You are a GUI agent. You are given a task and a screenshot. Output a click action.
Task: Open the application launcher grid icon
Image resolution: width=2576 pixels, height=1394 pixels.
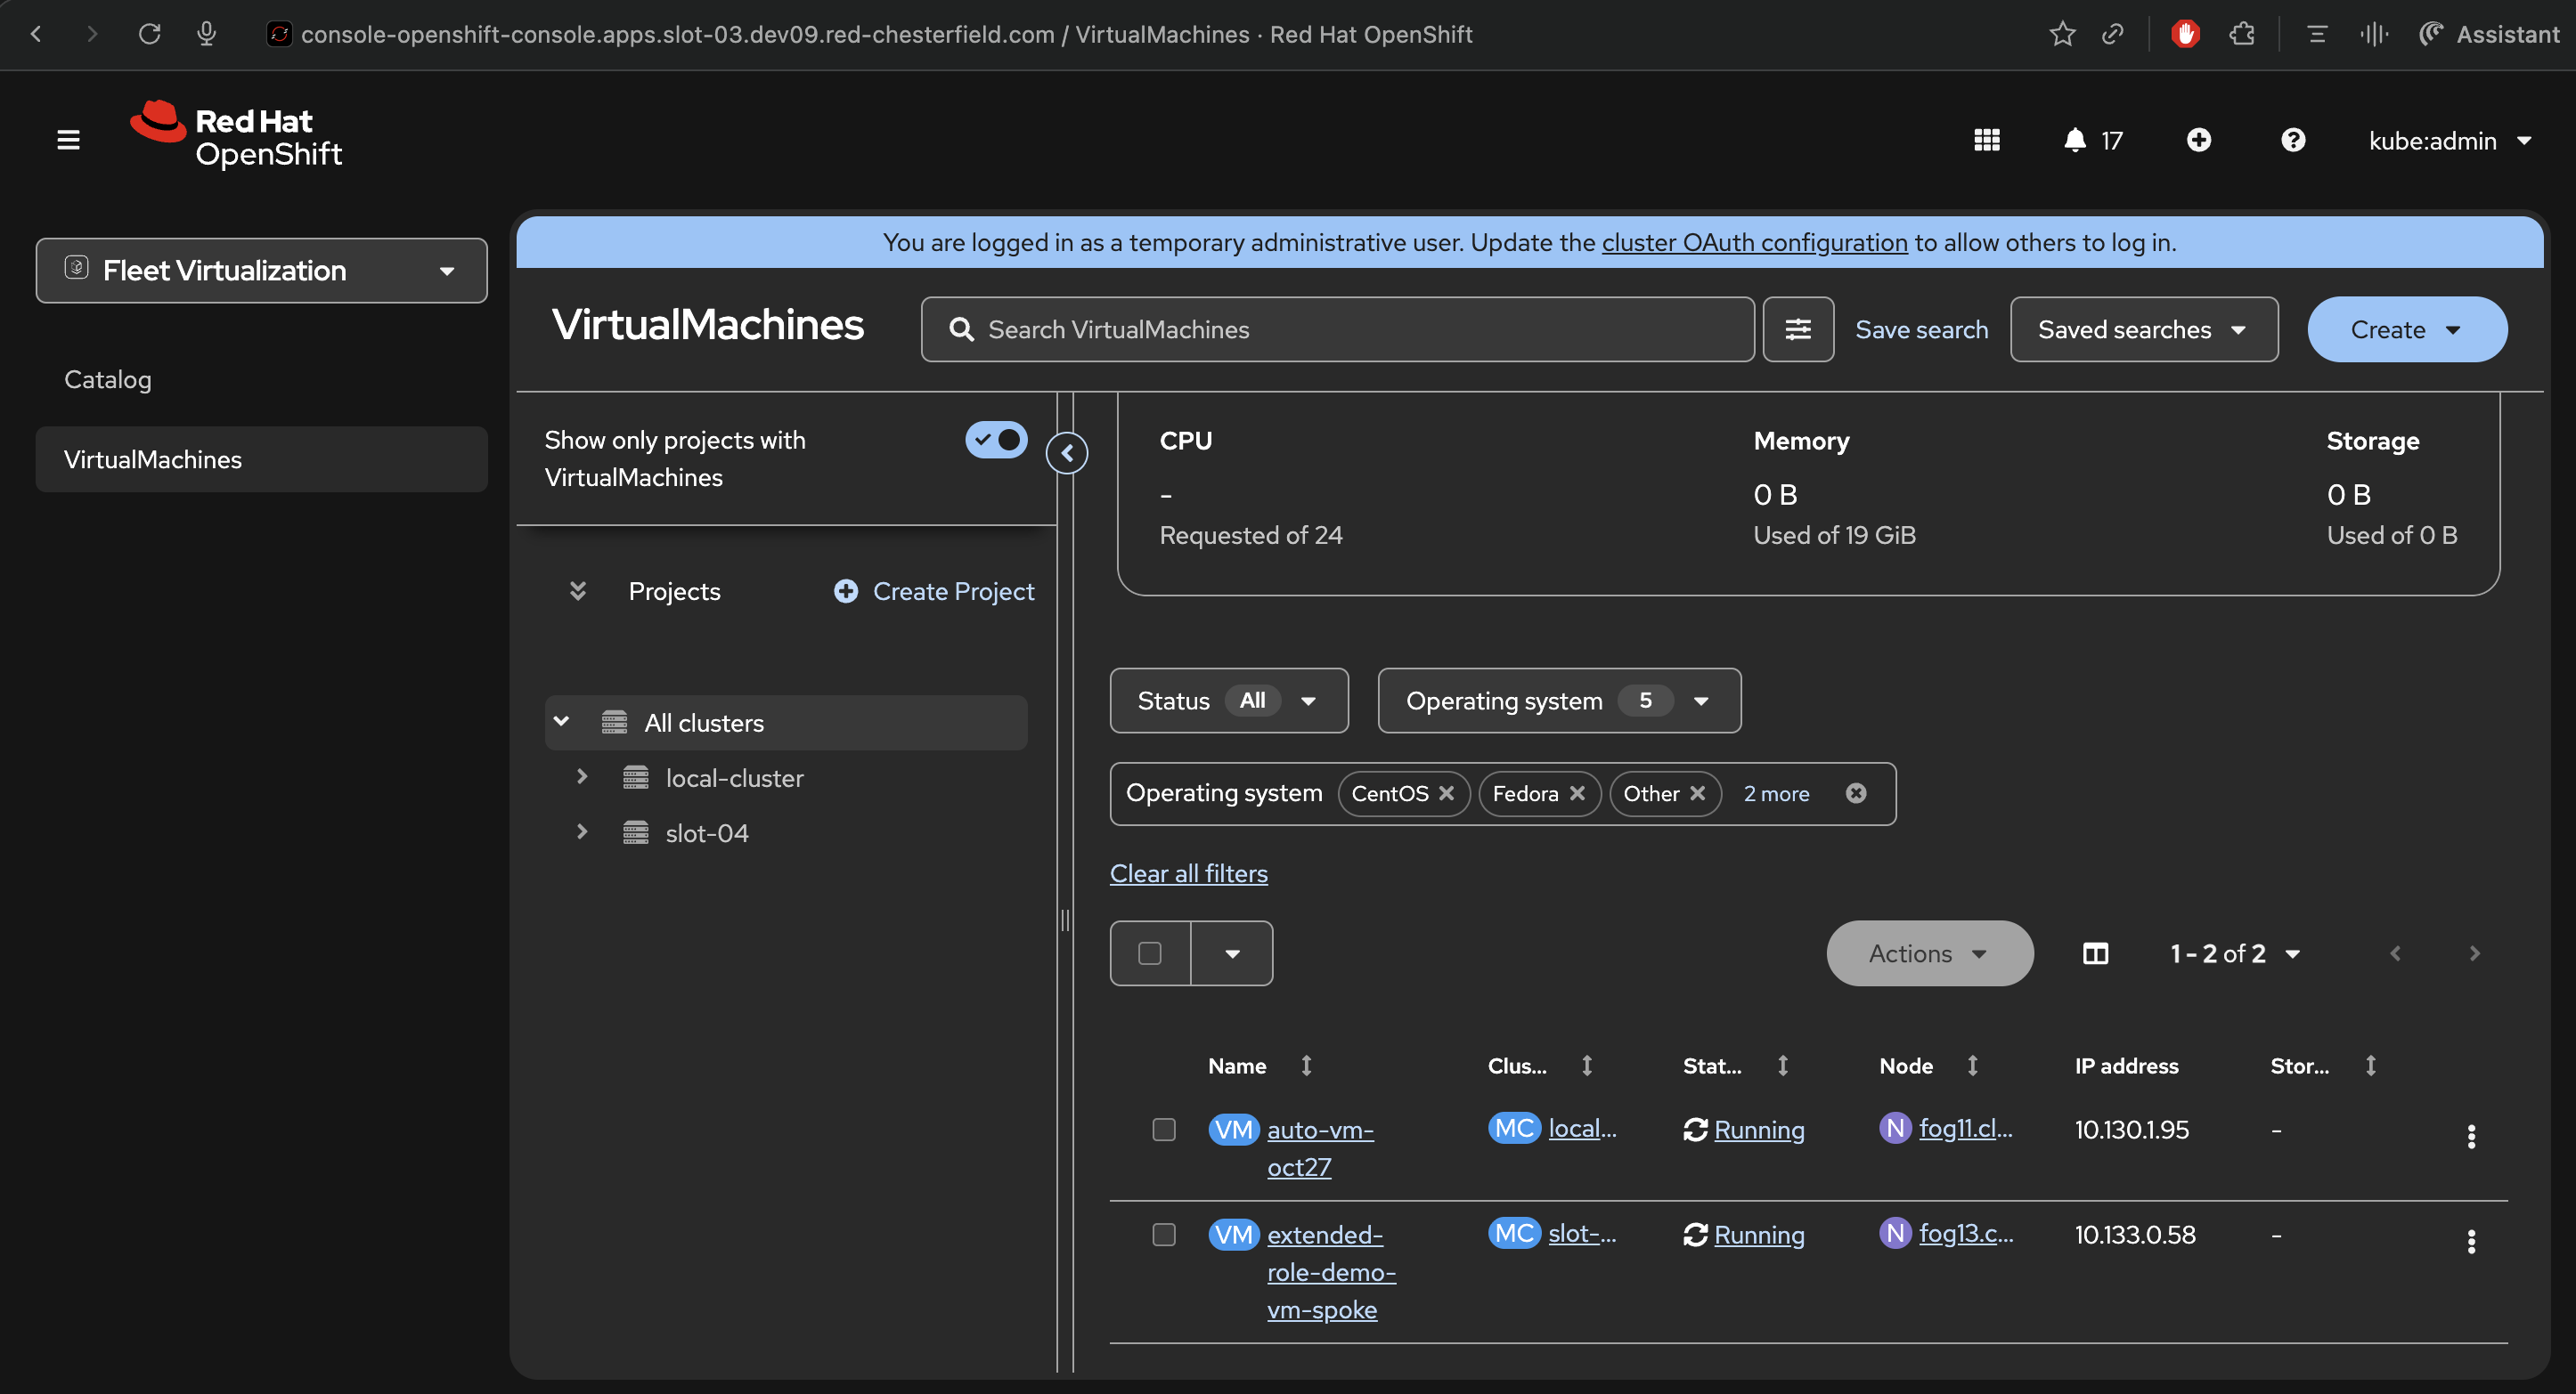[1986, 141]
